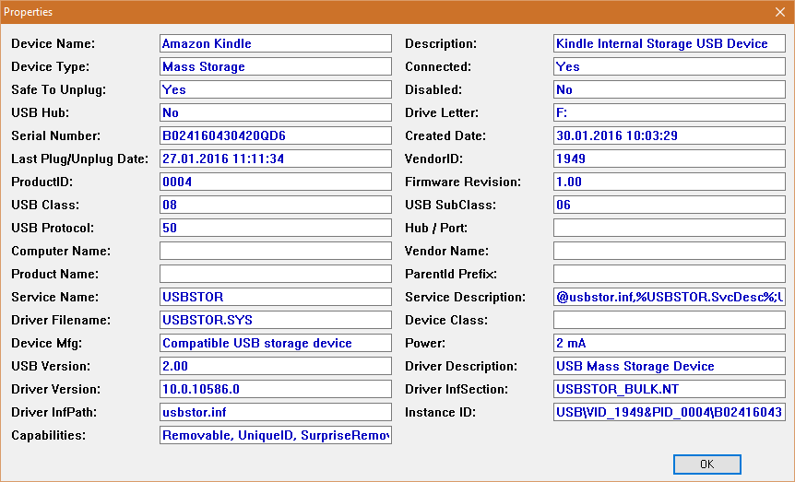Click the Serial Number field B024160430420QD6
This screenshot has height=482, width=795.
(276, 135)
